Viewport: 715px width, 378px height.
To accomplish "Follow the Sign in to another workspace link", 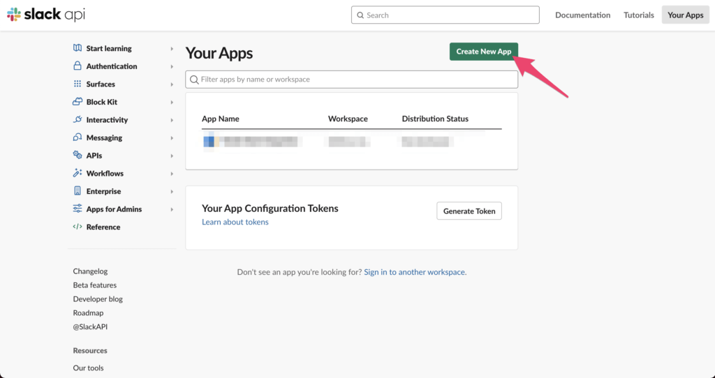I will point(415,272).
